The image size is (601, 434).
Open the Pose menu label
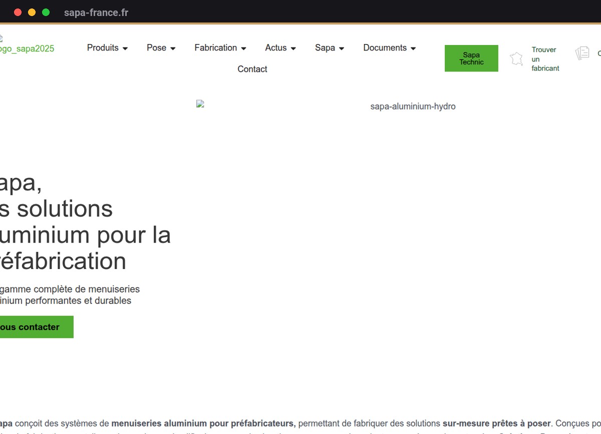coord(156,47)
